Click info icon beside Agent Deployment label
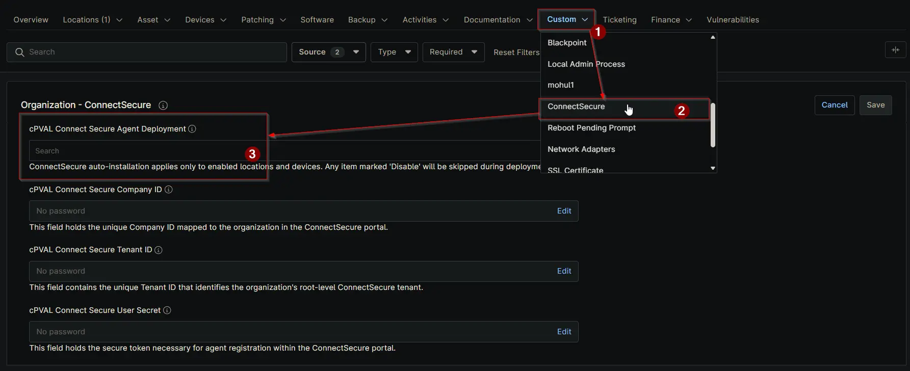This screenshot has height=371, width=910. 192,129
